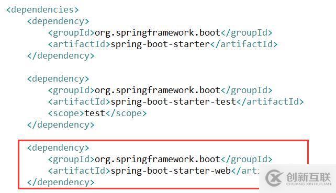Click the opening dependencies tag
The height and width of the screenshot is (193, 336).
(42, 10)
